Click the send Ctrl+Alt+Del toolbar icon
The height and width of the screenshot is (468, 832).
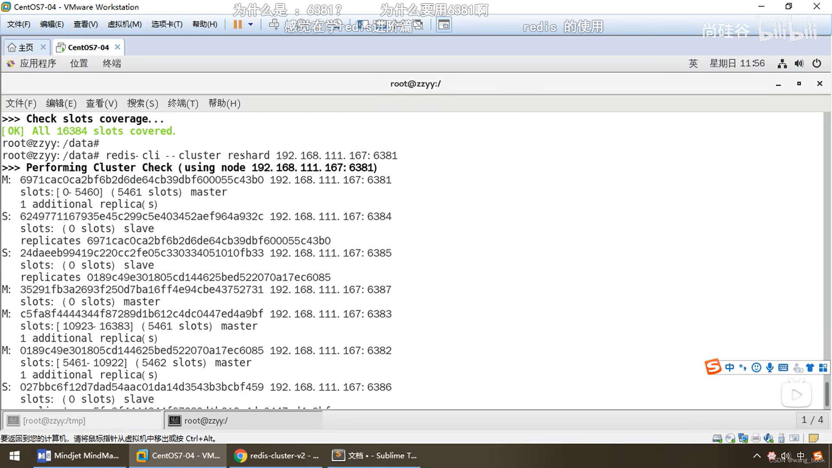pos(274,25)
